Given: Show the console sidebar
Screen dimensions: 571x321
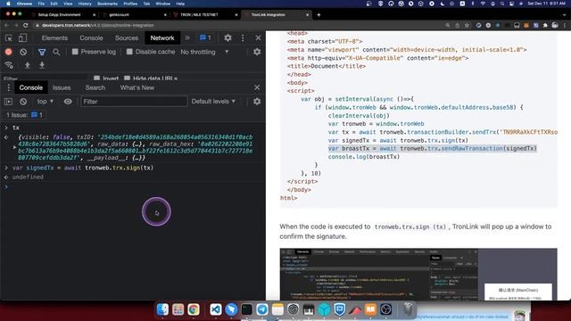Looking at the screenshot, I should tap(8, 102).
